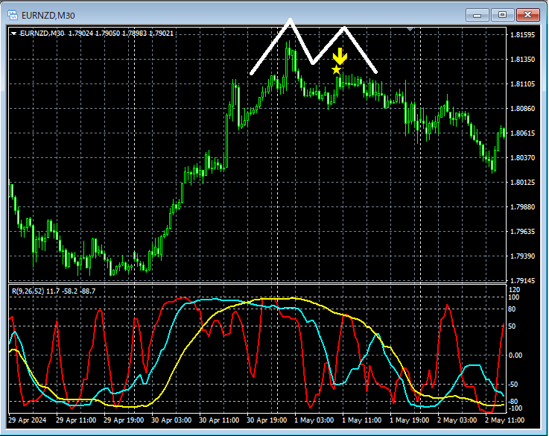Maximize the EURNZD,M30 chart window
Viewport: 549px width, 436px height.
502,15
